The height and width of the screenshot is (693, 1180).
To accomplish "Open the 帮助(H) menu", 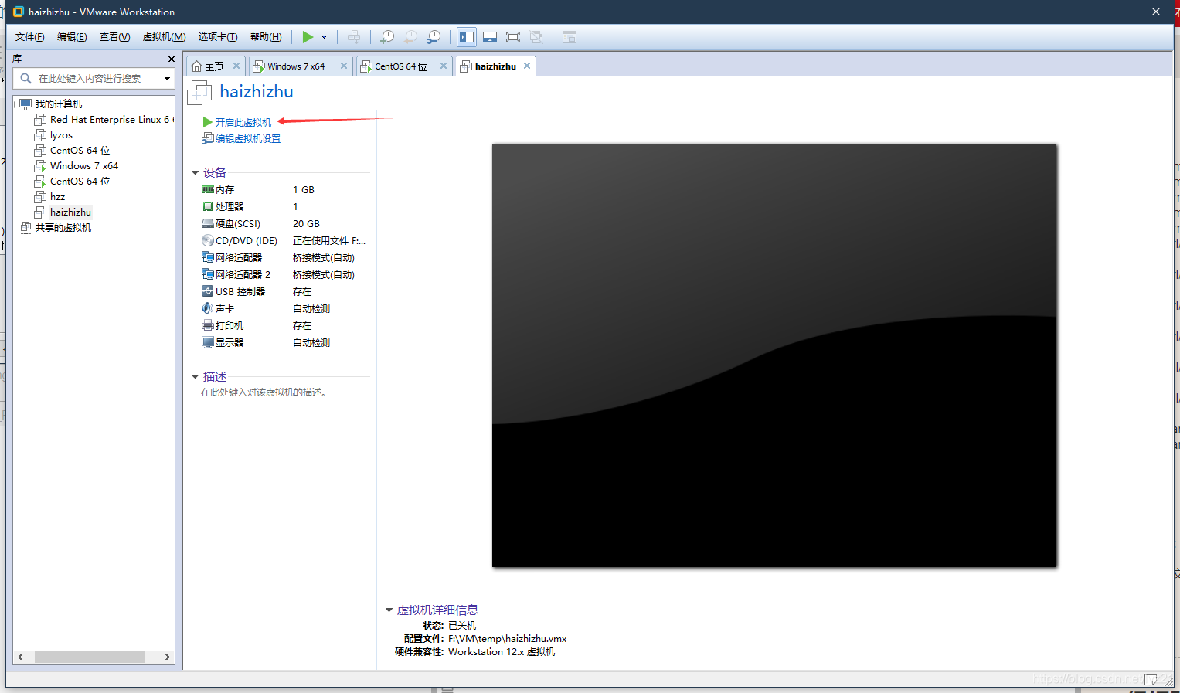I will click(x=266, y=37).
